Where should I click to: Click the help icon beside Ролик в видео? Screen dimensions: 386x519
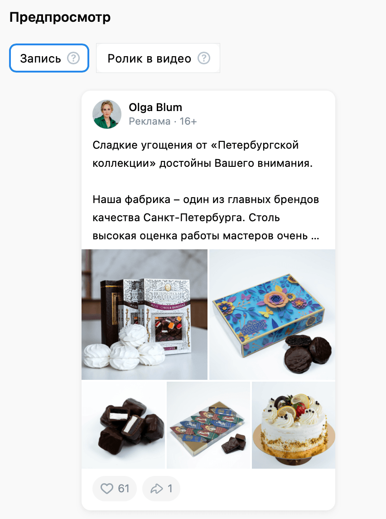pos(204,58)
